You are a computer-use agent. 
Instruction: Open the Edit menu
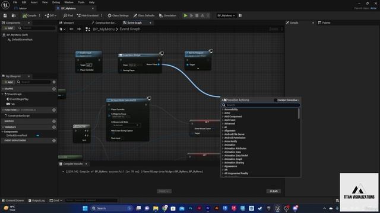(24, 2)
